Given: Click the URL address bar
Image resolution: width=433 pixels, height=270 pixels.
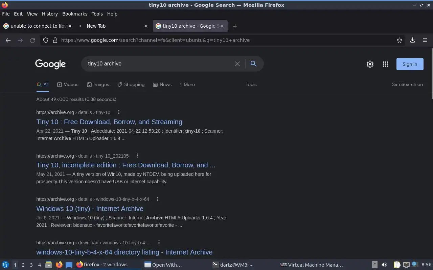Looking at the screenshot, I should [223, 40].
